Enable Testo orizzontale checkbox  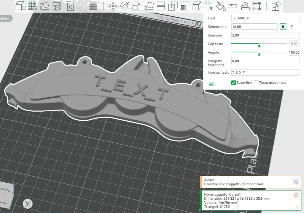(256, 83)
